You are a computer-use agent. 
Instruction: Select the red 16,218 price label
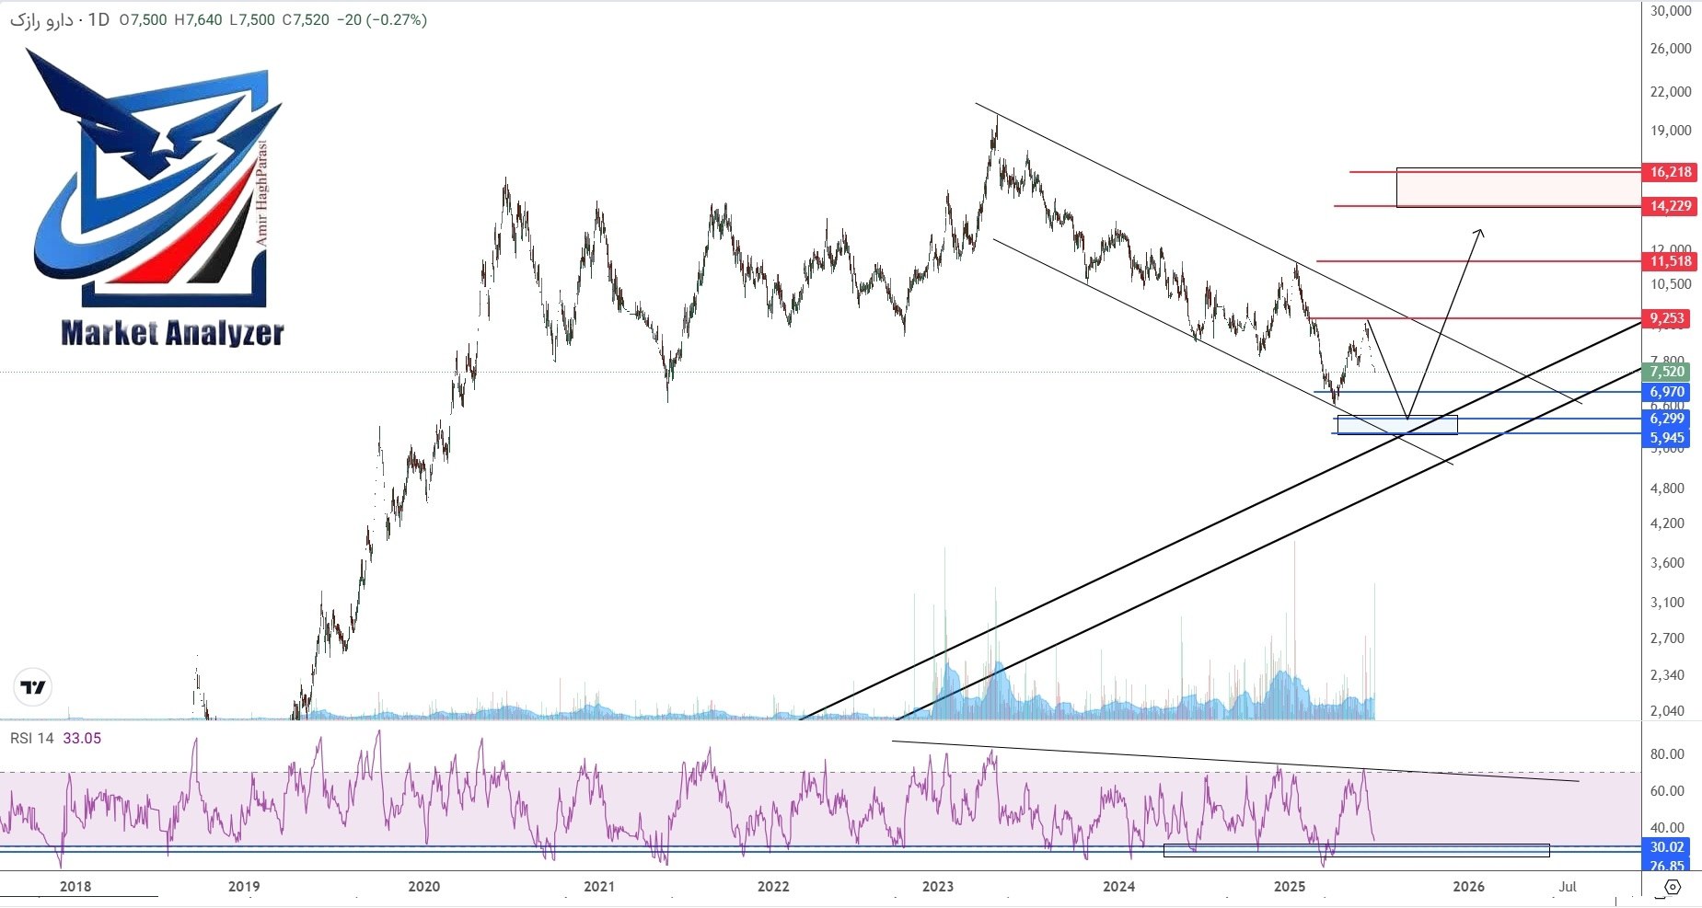coord(1670,172)
